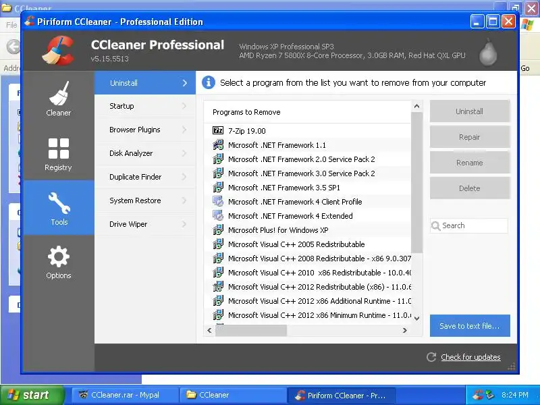Click the CCleaner logo in header
Viewport: 540px width, 405px height.
click(59, 51)
